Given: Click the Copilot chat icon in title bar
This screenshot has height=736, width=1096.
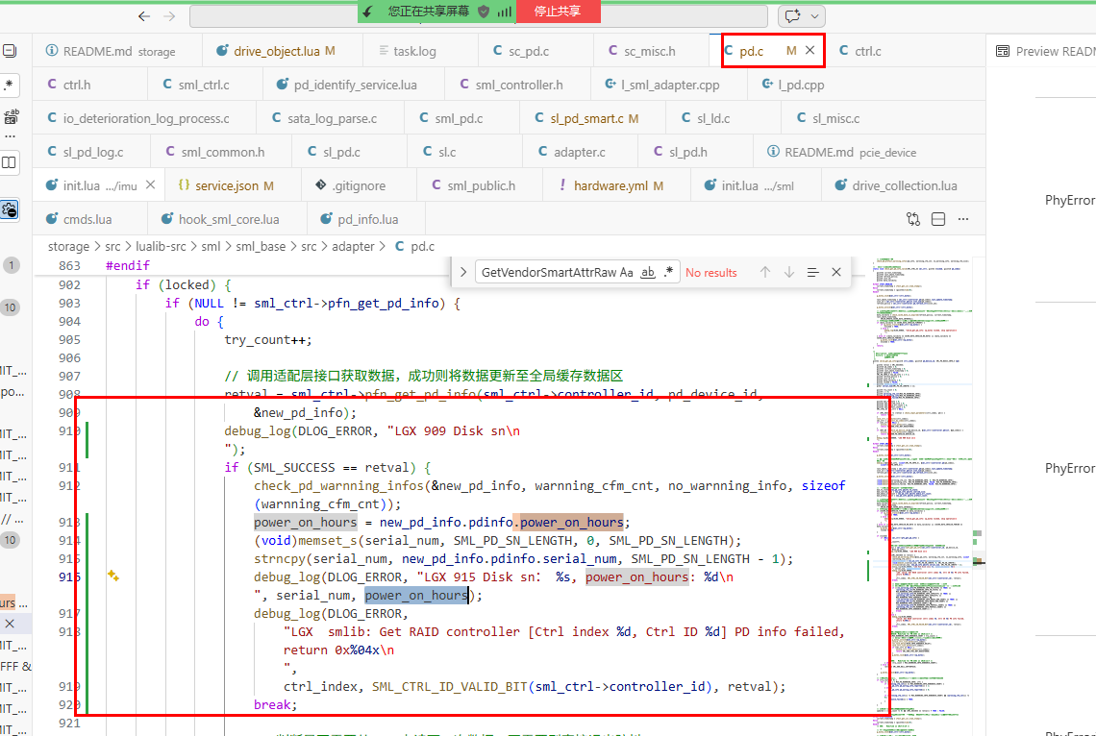Looking at the screenshot, I should [x=792, y=16].
